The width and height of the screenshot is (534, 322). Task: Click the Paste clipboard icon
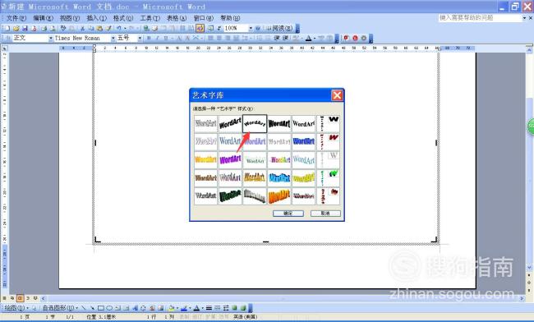coord(99,28)
